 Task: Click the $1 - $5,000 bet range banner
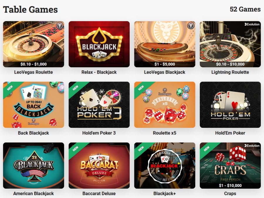(165, 64)
